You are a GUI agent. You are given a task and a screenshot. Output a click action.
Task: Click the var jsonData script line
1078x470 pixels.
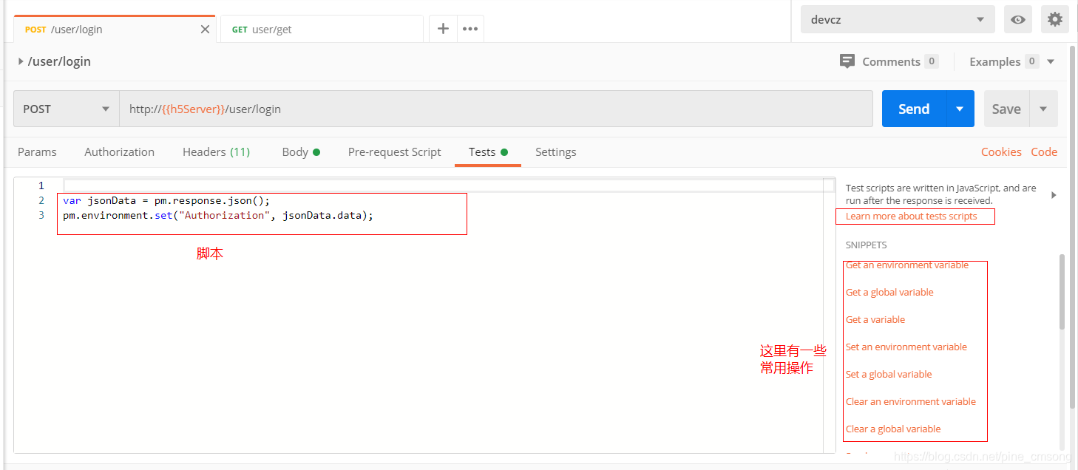tap(166, 200)
